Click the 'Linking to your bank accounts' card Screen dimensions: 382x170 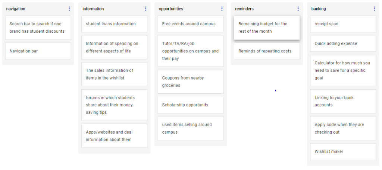coord(343,101)
